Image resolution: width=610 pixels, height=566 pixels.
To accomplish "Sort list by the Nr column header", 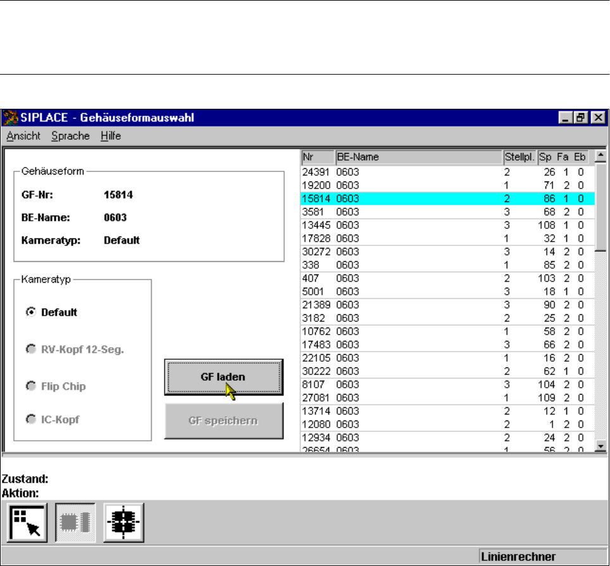I will [317, 157].
